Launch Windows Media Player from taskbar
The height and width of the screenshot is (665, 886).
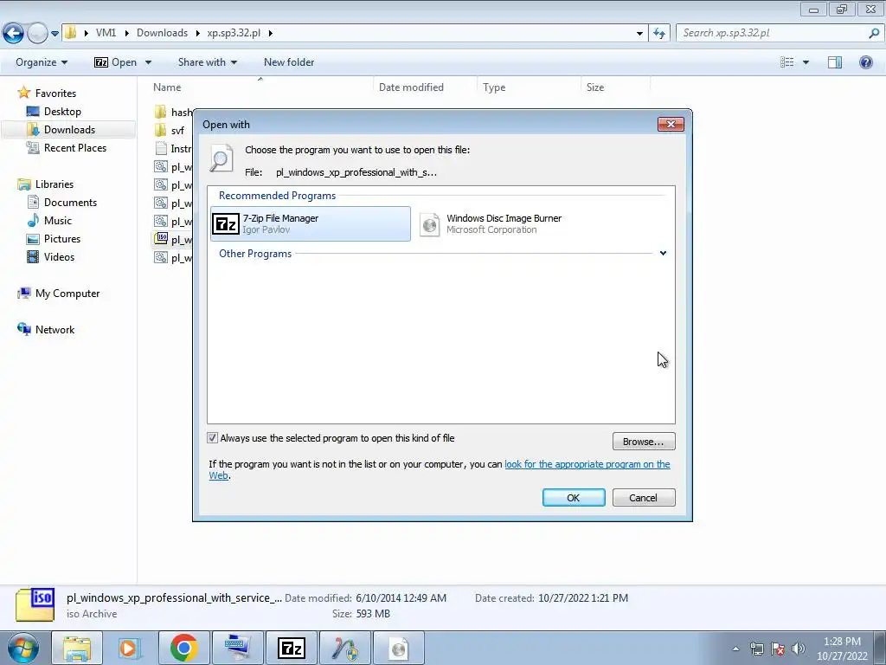(129, 648)
